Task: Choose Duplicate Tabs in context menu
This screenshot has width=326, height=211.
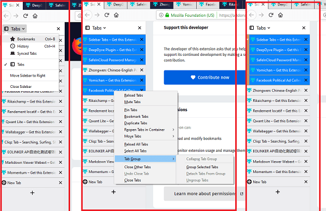Action: click(146, 123)
